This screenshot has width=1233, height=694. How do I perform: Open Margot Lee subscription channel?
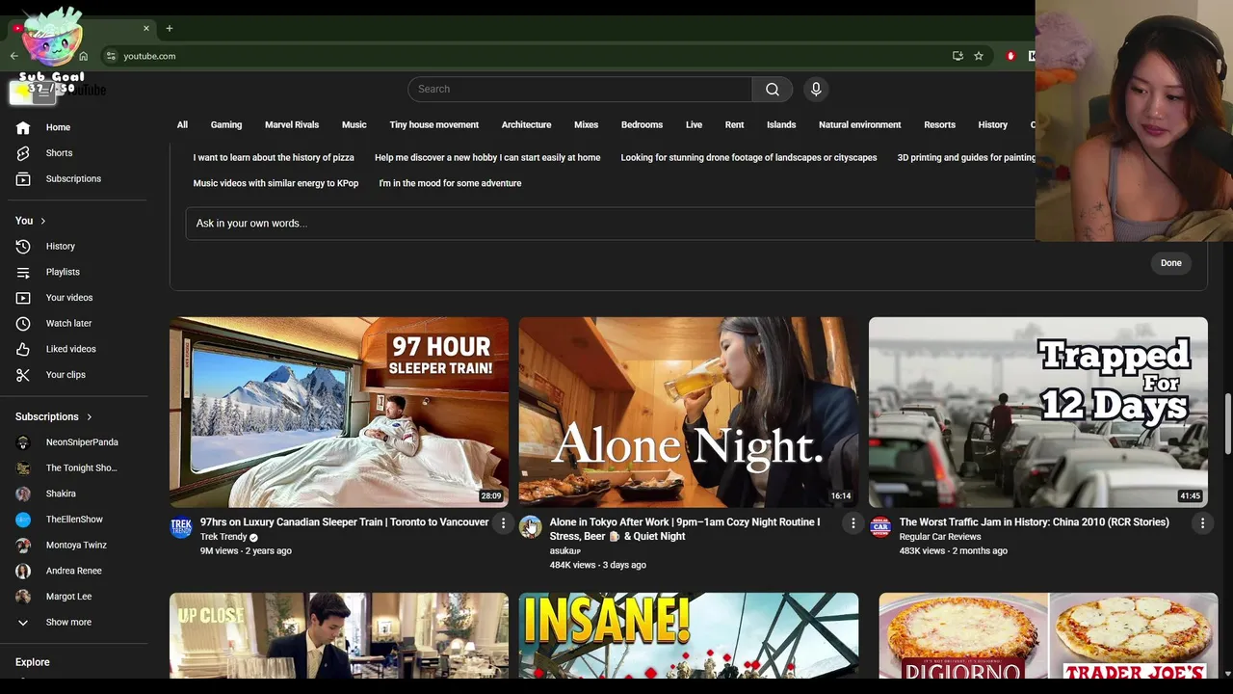pos(66,597)
